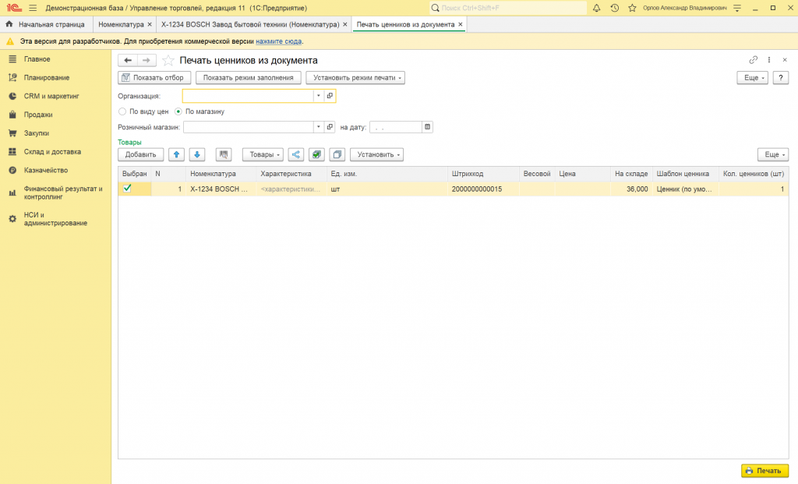Select Печать ценников из документа tab
The image size is (798, 484).
tap(405, 24)
